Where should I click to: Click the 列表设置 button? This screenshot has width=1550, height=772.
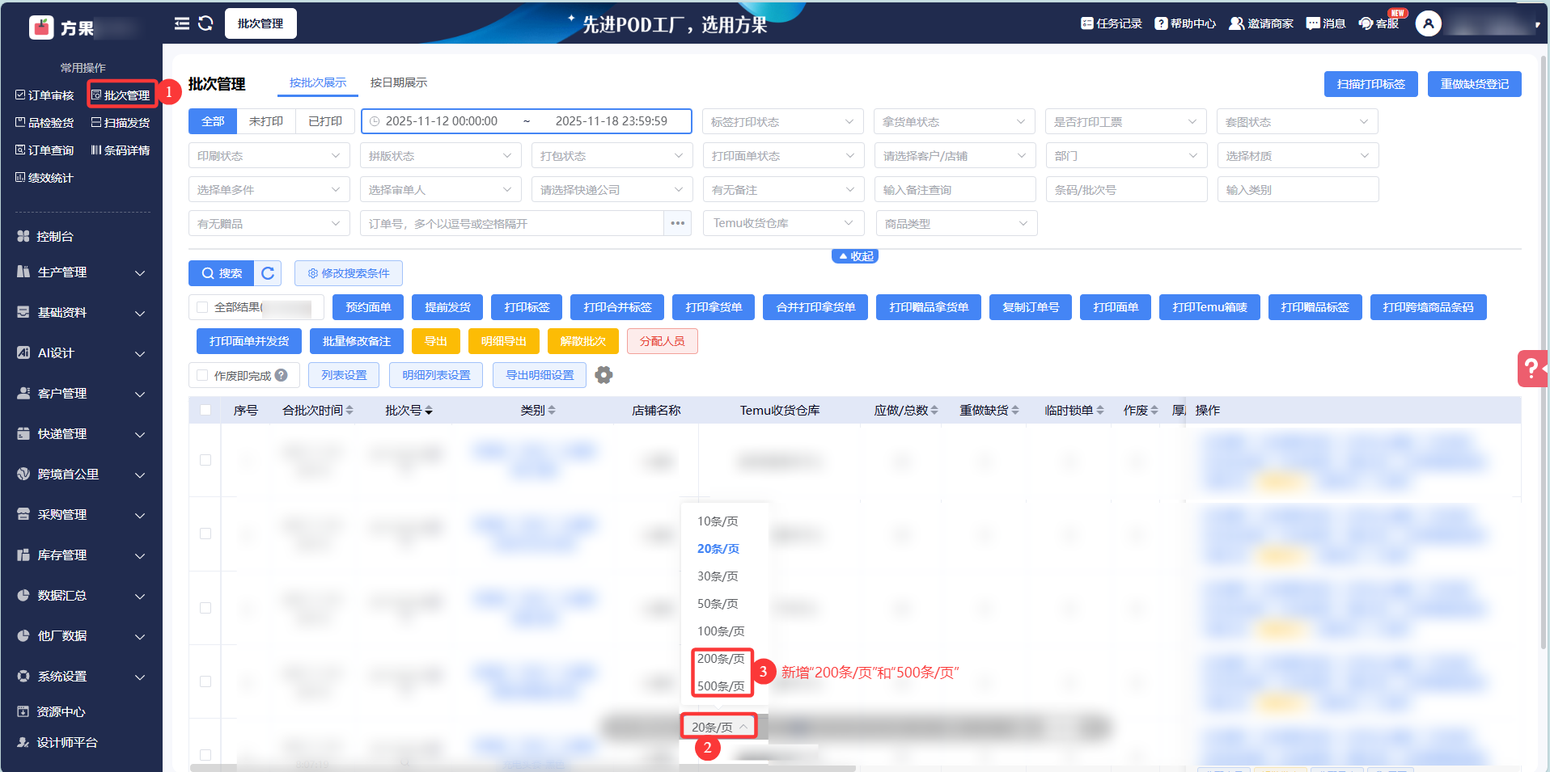pos(345,375)
